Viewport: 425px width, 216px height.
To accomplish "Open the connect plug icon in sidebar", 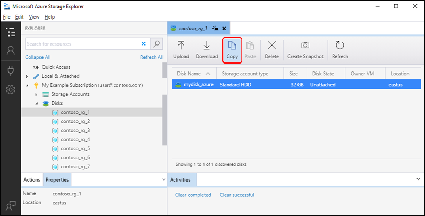I will (x=11, y=70).
